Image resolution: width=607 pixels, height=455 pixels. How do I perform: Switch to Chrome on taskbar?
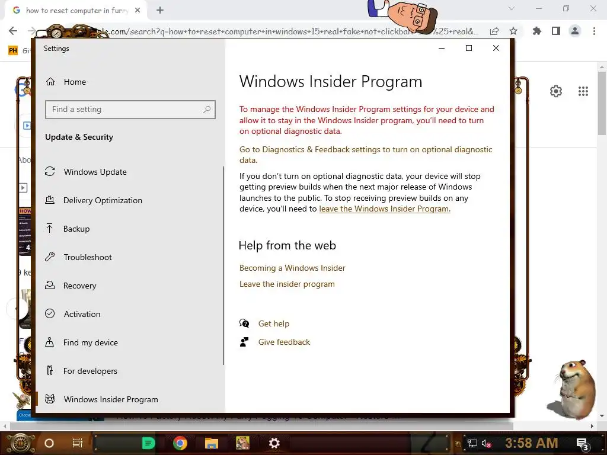pos(180,443)
